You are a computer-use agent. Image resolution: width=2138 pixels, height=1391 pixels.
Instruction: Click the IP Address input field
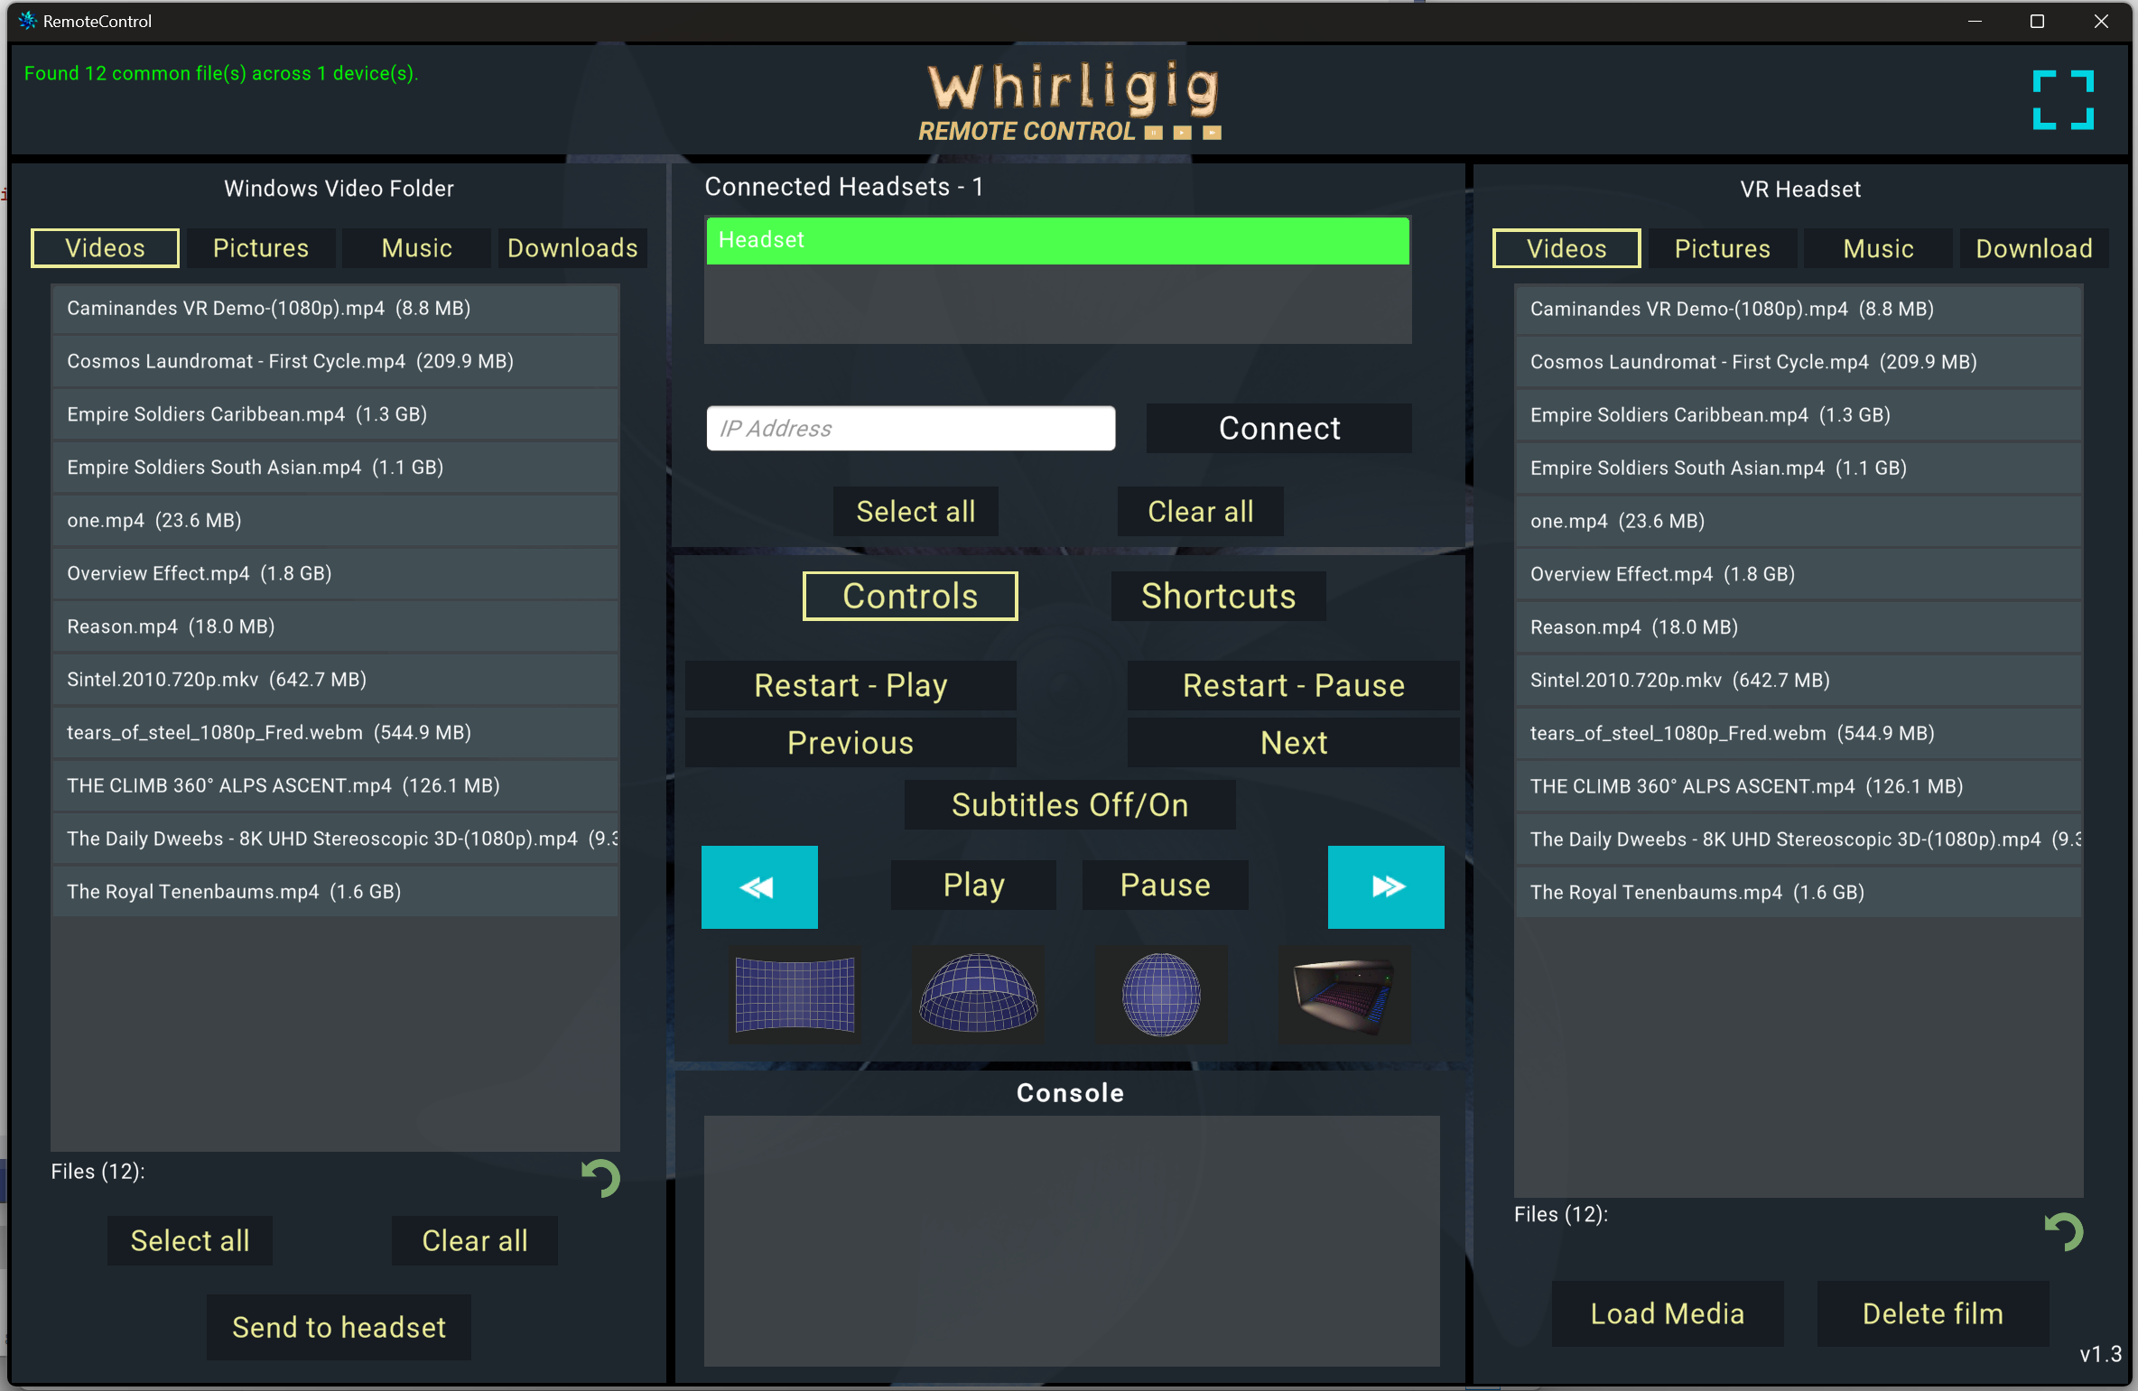[910, 428]
